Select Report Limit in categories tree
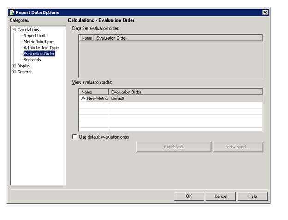This screenshot has height=220, width=288. tap(34, 36)
